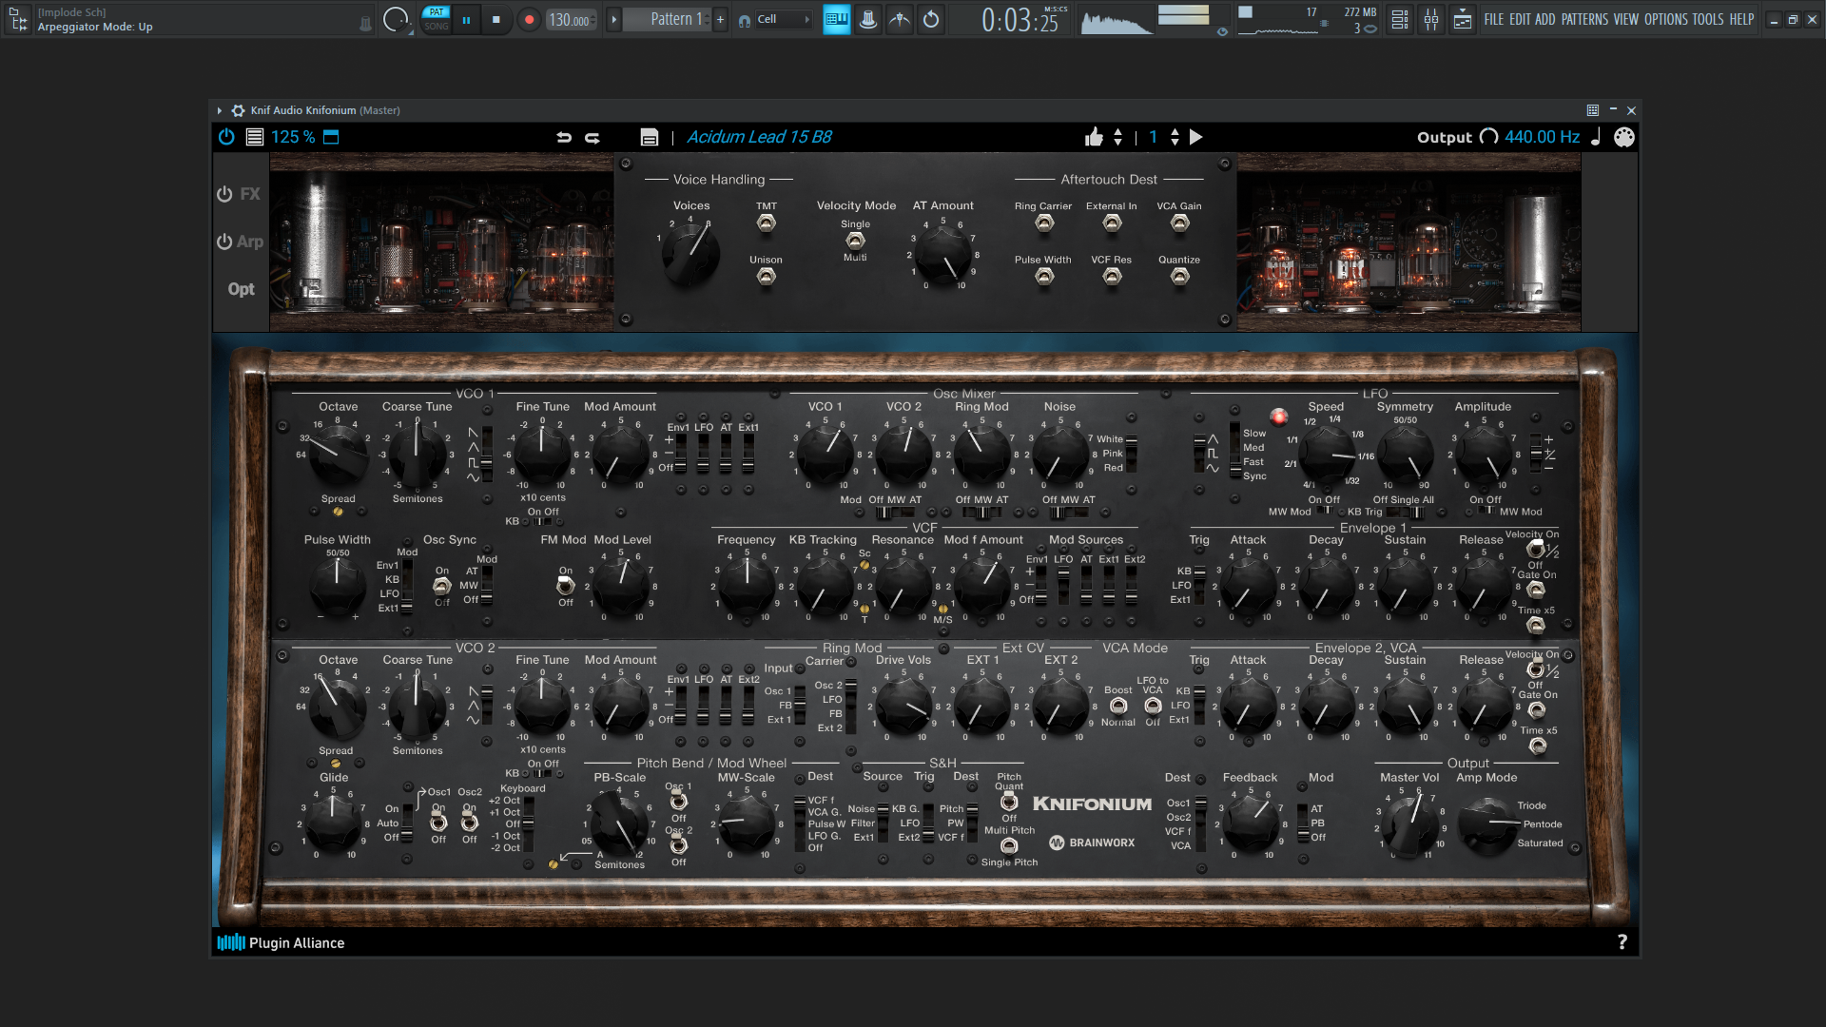The height and width of the screenshot is (1027, 1826).
Task: Click the thumbs-up favorite icon
Action: tap(1094, 137)
